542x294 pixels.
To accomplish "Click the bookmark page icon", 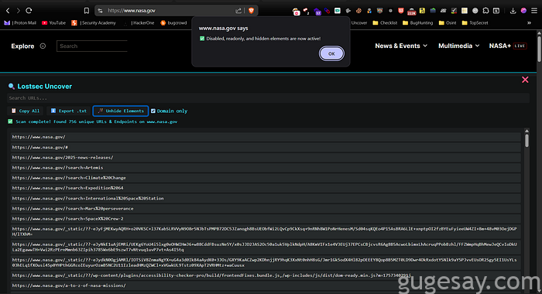I will (87, 11).
